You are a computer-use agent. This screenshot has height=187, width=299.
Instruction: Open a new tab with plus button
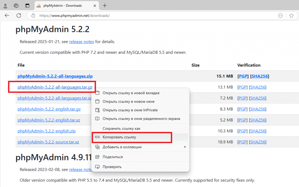(x=105, y=6)
